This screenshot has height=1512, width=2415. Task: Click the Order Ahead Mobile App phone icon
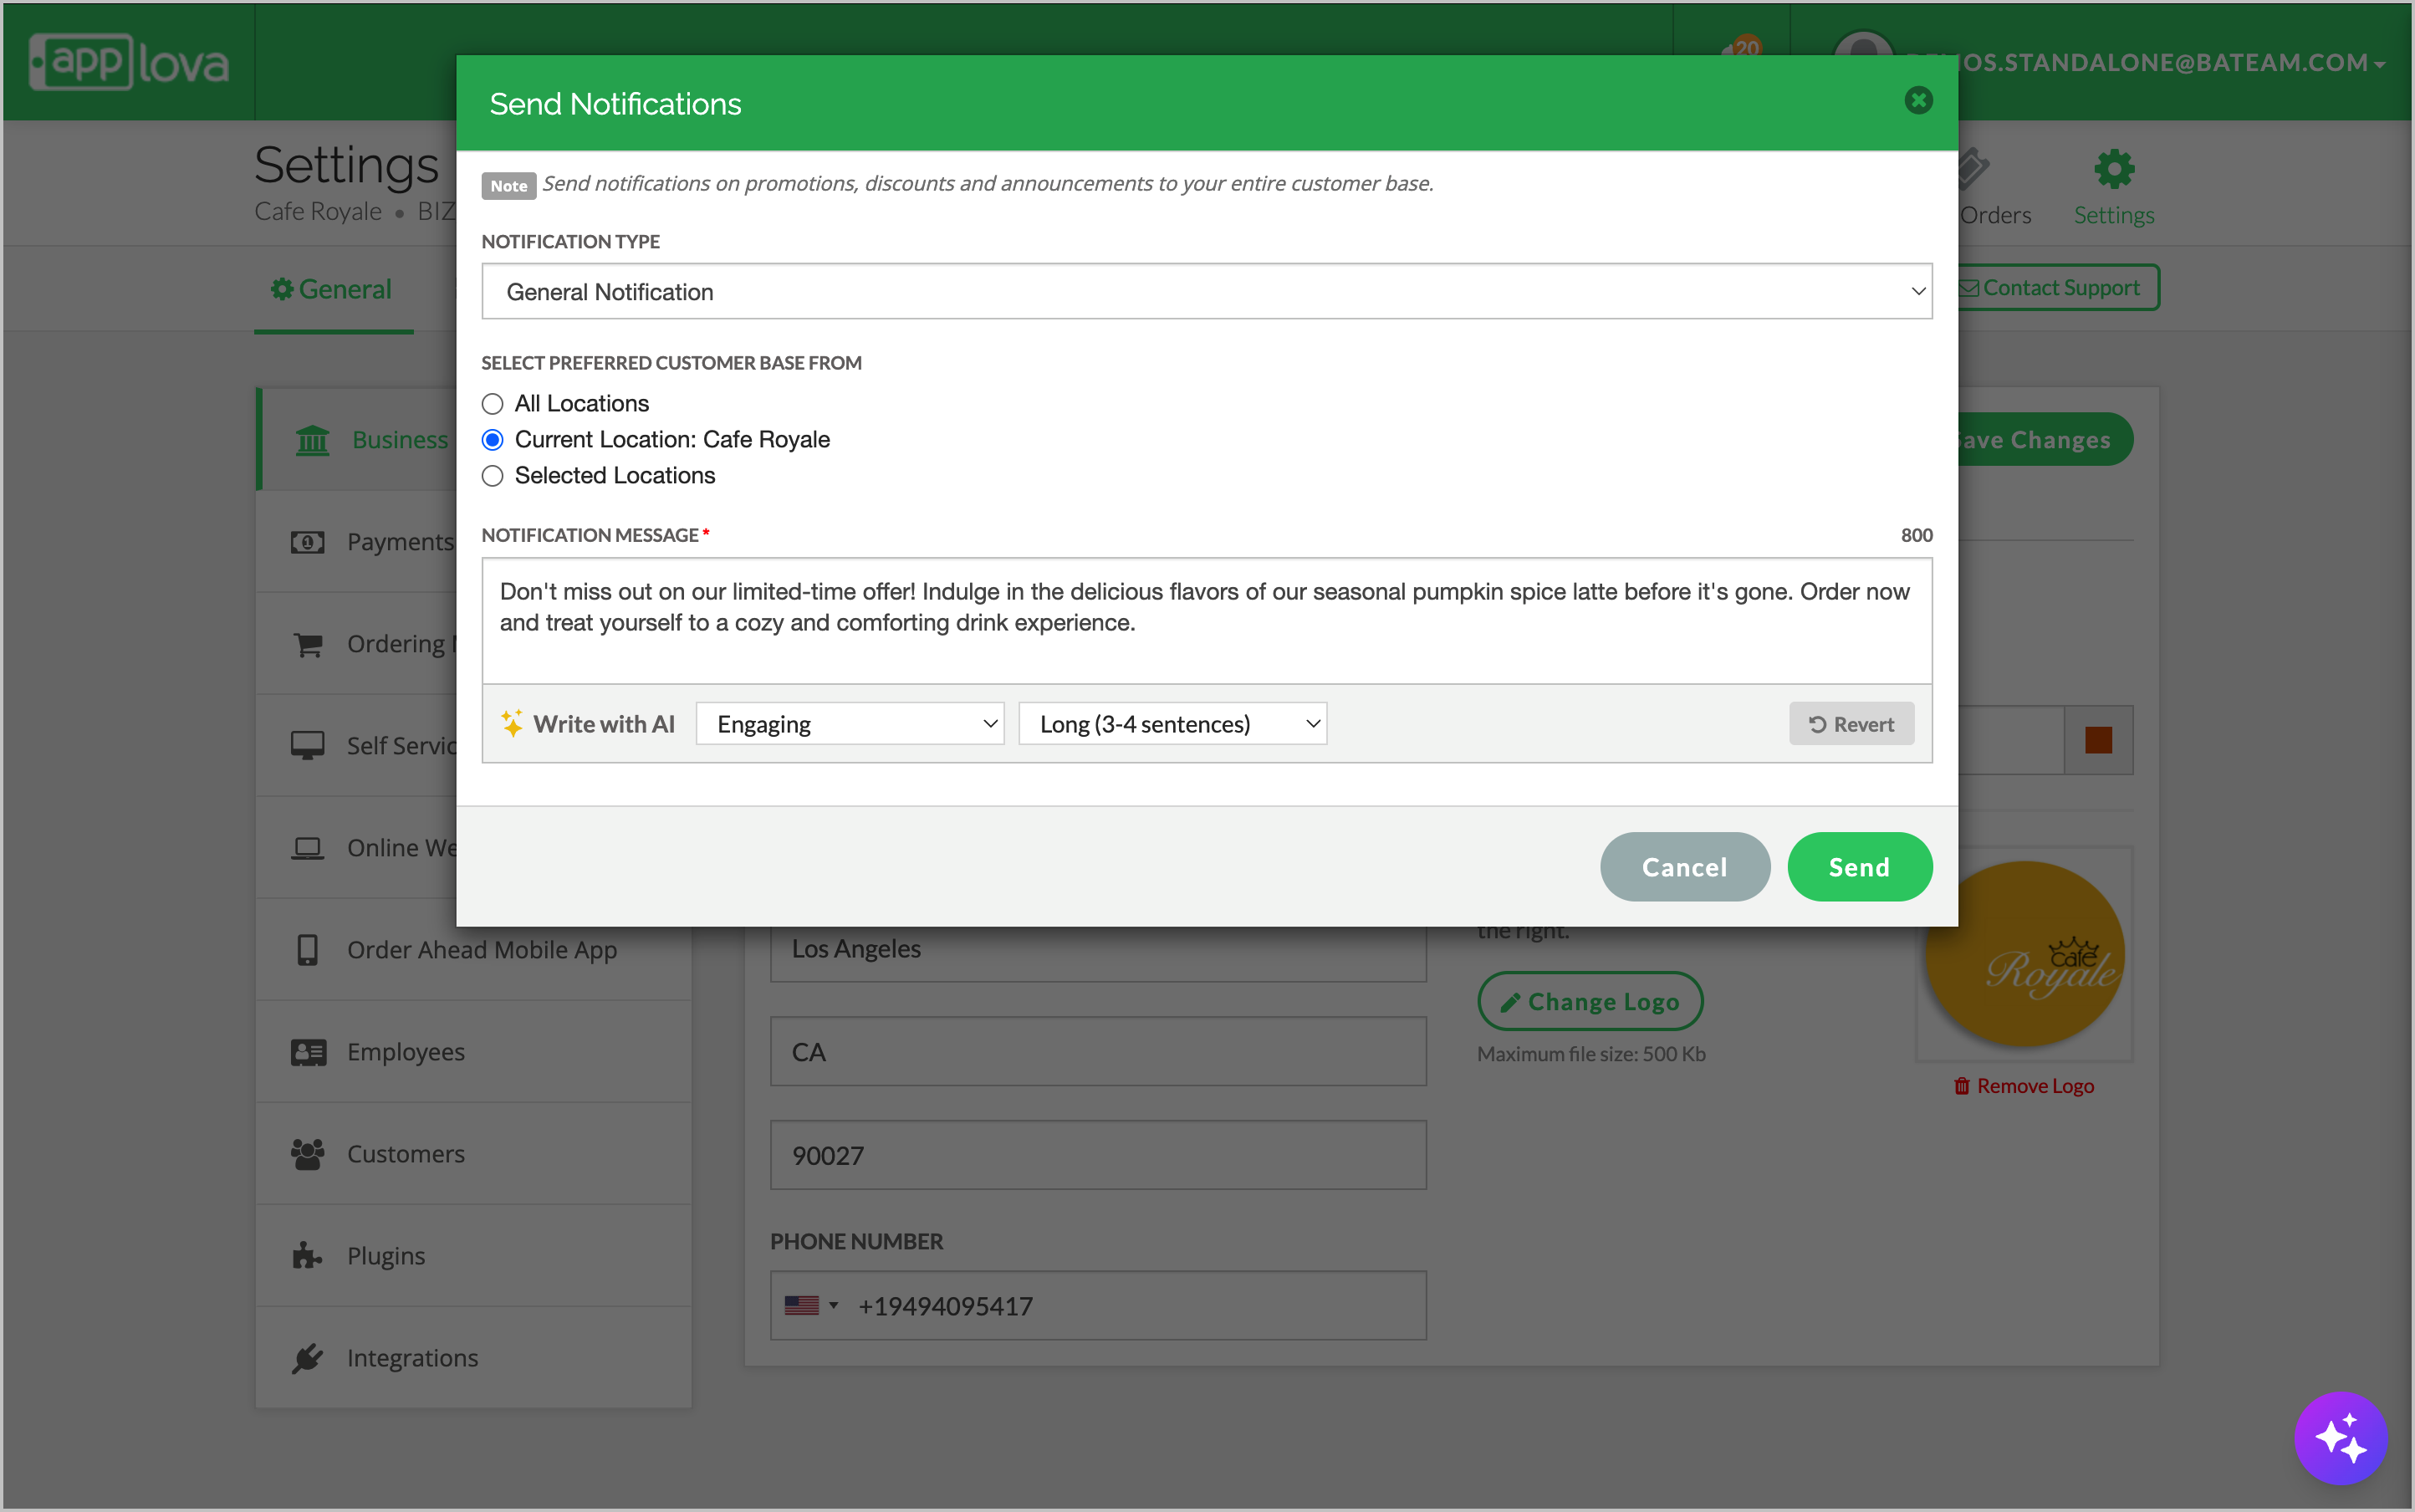pos(307,950)
